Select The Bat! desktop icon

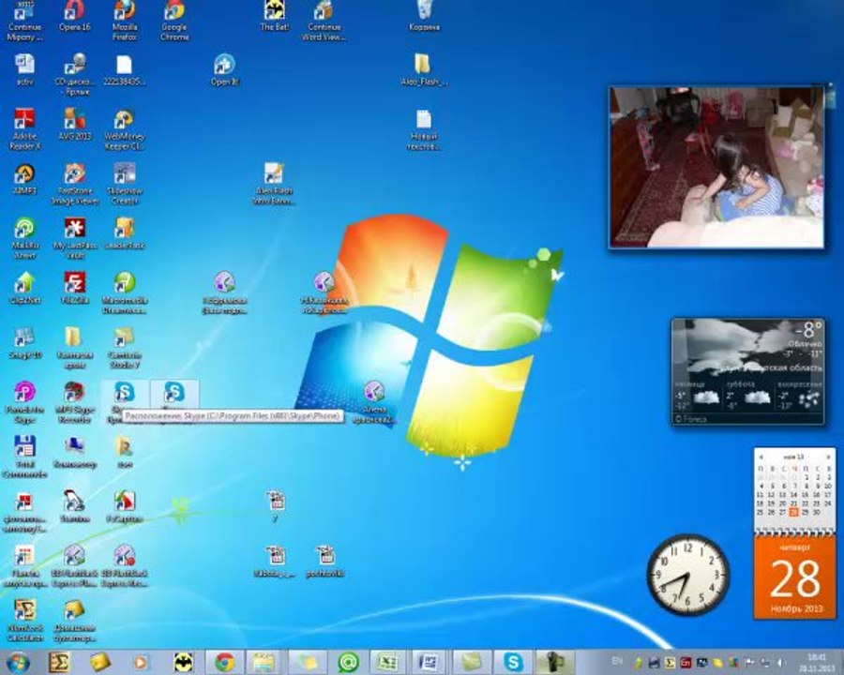[x=275, y=16]
